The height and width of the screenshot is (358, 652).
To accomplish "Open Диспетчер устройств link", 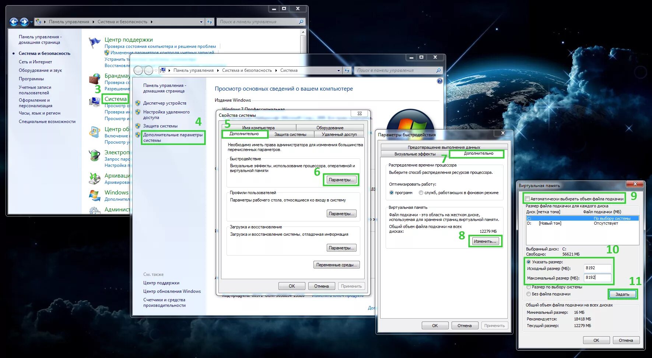I will tap(165, 103).
